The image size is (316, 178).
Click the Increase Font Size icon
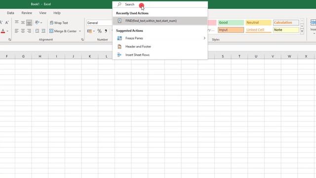[x=1, y=22]
